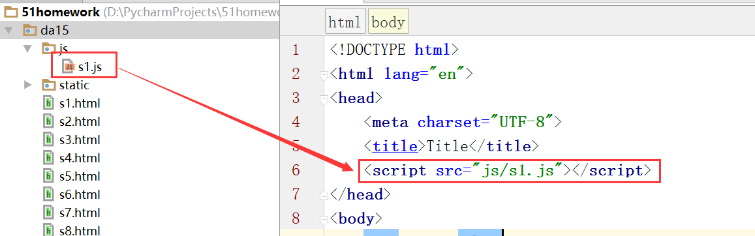Image resolution: width=755 pixels, height=236 pixels.
Task: Select the da15 folder name
Action: [54, 31]
